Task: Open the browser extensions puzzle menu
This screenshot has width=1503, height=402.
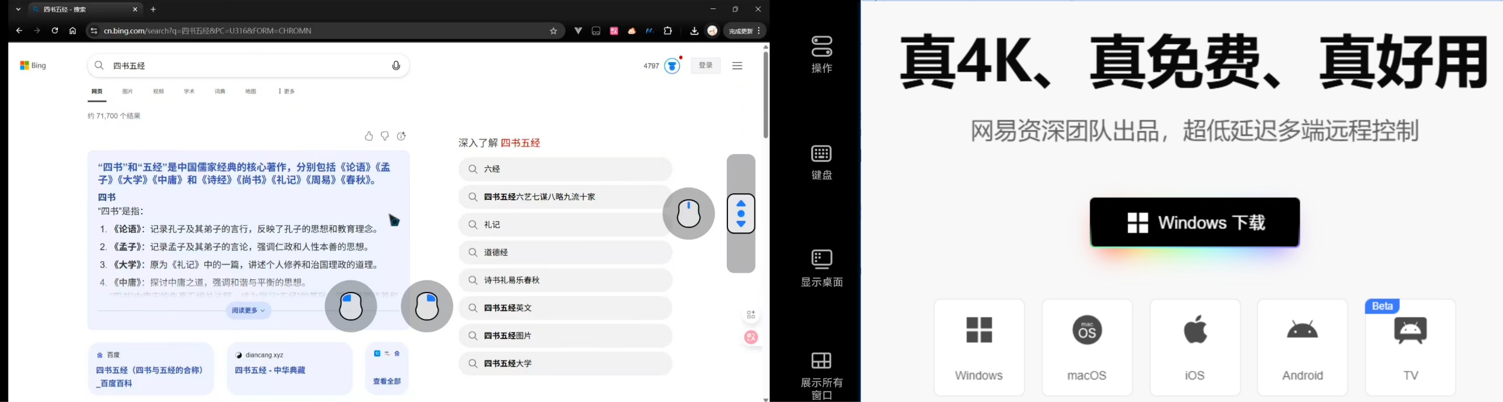Action: [668, 31]
